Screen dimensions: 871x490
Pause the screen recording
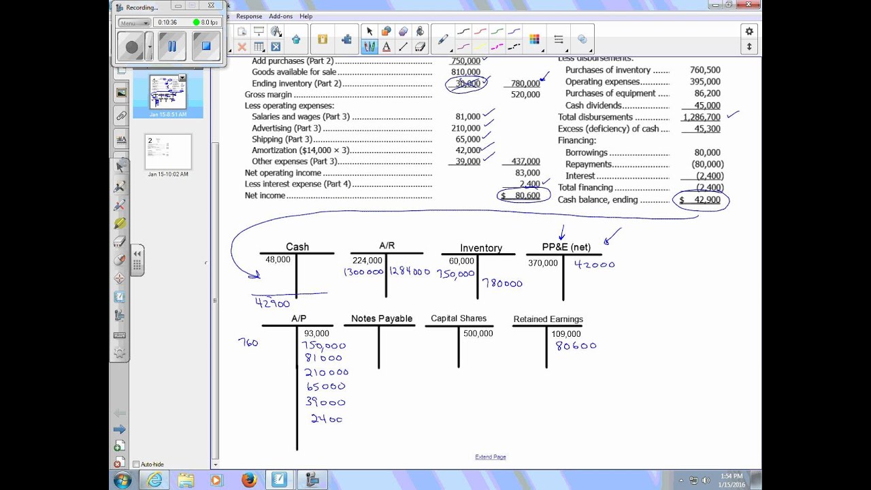[171, 46]
